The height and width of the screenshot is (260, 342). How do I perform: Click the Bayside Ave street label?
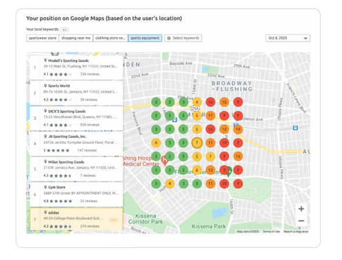coord(181,64)
